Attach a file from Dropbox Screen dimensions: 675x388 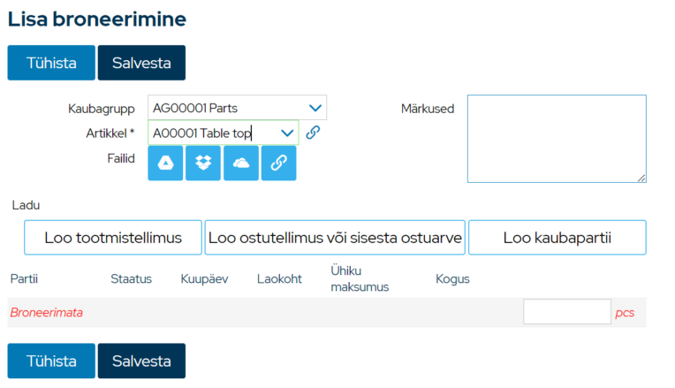pos(203,163)
